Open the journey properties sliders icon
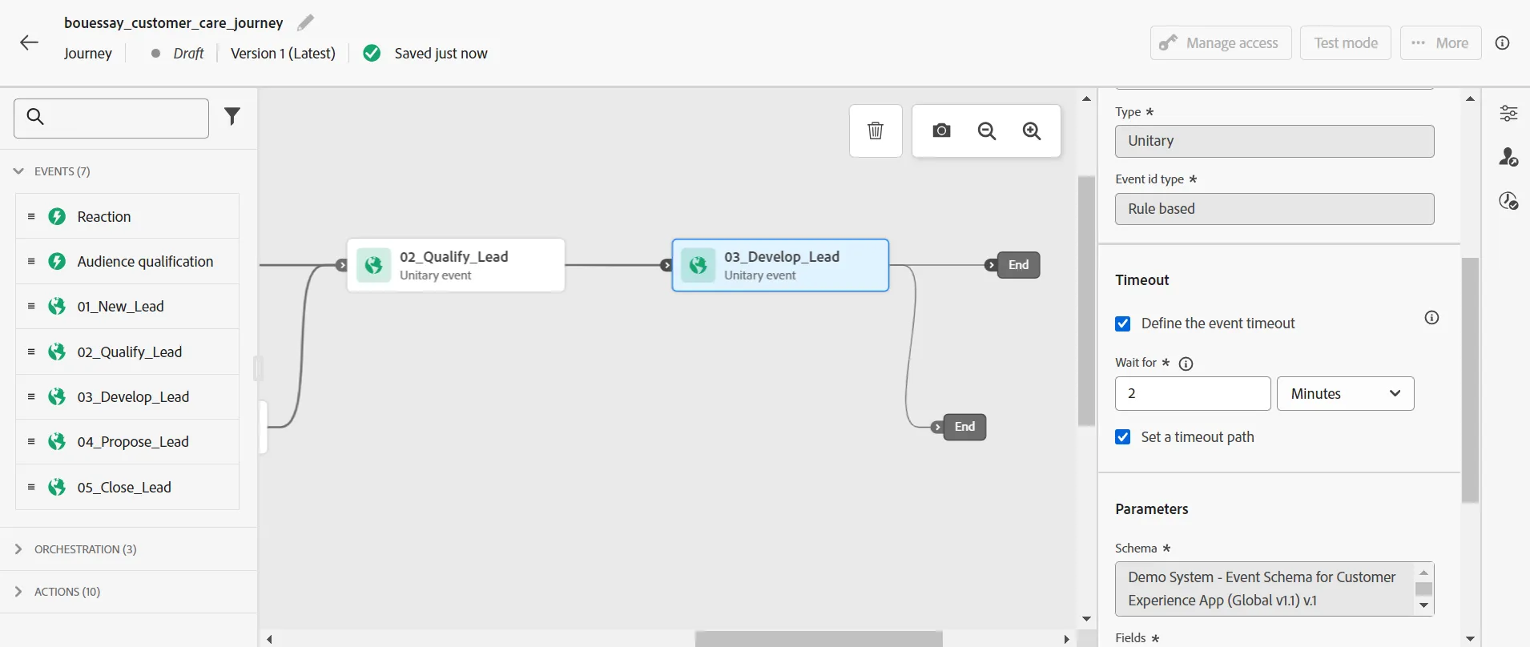This screenshot has width=1530, height=647. tap(1508, 113)
